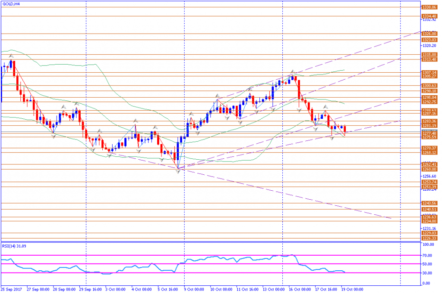Select the 1243.56 price level tag
This screenshot has width=442, height=294.
click(x=429, y=203)
